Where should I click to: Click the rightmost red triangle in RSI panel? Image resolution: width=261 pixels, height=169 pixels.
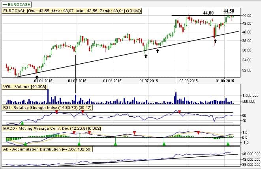coord(180,112)
